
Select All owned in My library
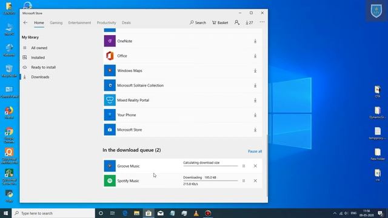pos(39,48)
